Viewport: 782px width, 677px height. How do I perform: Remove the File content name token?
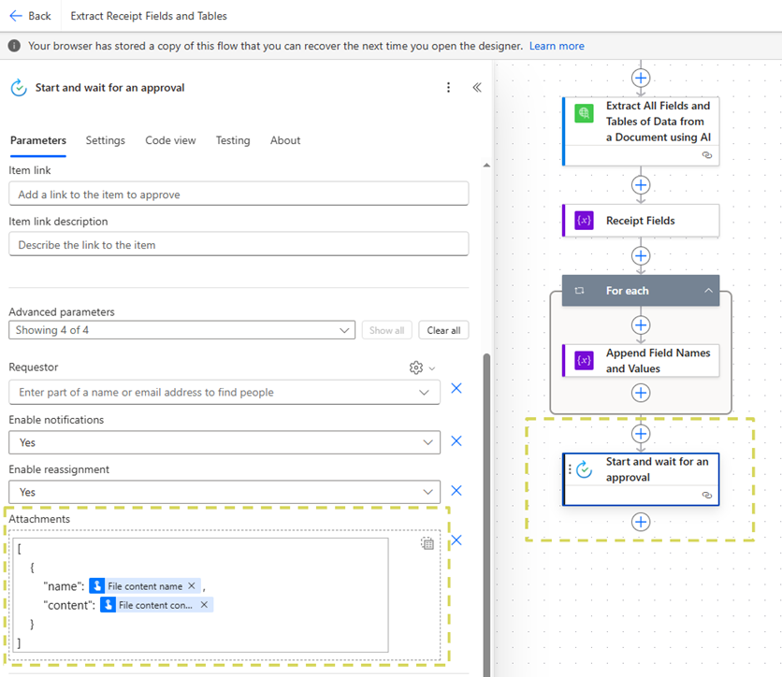tap(192, 586)
